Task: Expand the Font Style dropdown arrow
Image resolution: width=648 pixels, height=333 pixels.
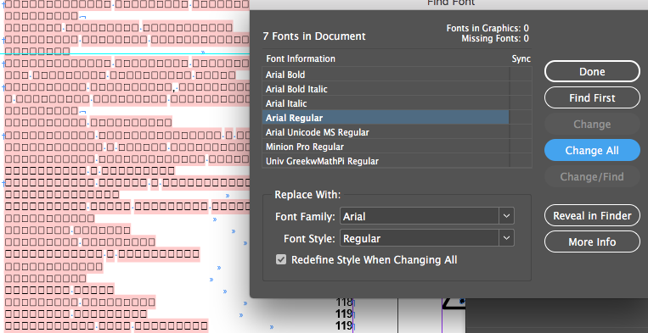Action: pyautogui.click(x=507, y=238)
